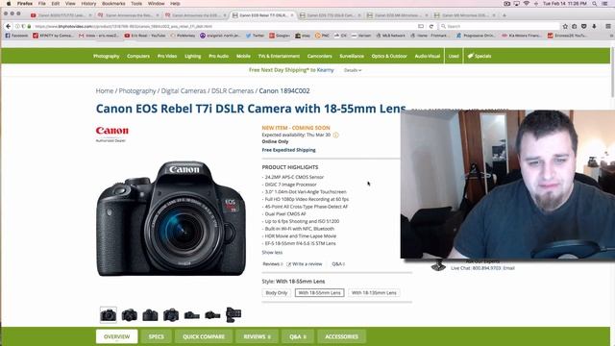Click the Firefox Search input field
Screen dimensions: 615x346
499,26
